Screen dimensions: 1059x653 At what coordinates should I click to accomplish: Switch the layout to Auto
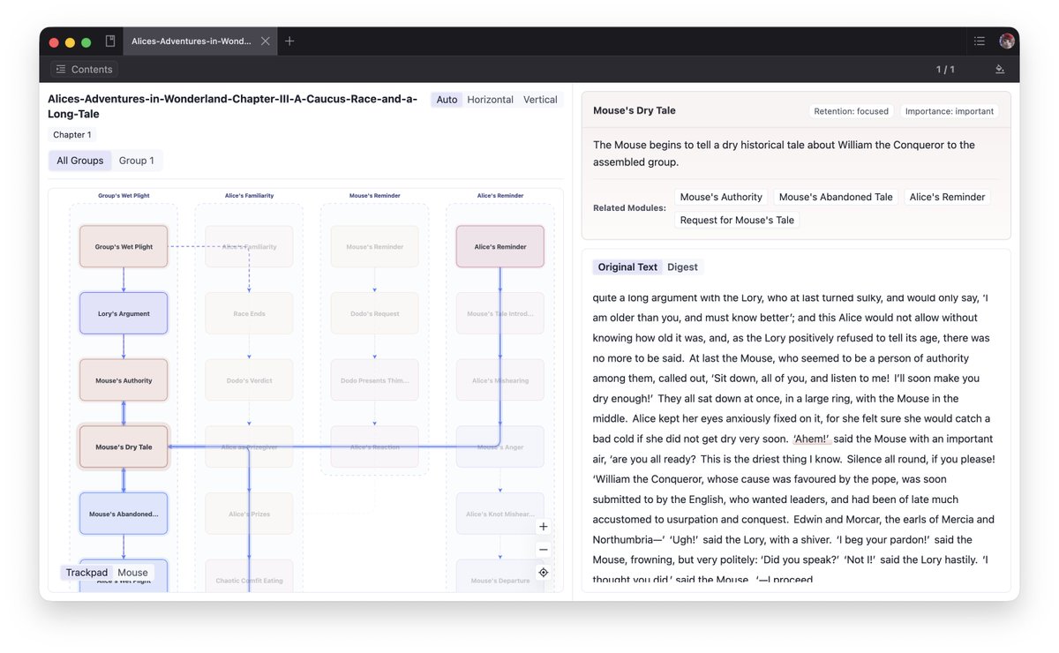(x=447, y=100)
